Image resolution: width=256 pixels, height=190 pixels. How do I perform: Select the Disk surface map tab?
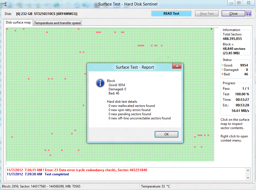pyautogui.click(x=18, y=22)
